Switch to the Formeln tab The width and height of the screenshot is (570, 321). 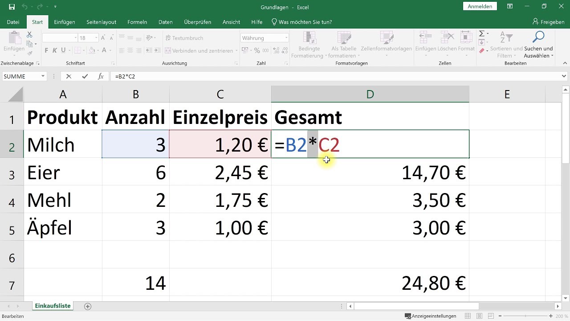pos(137,22)
